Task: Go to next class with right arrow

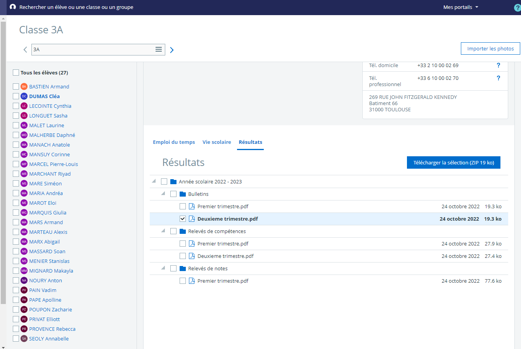Action: (172, 50)
